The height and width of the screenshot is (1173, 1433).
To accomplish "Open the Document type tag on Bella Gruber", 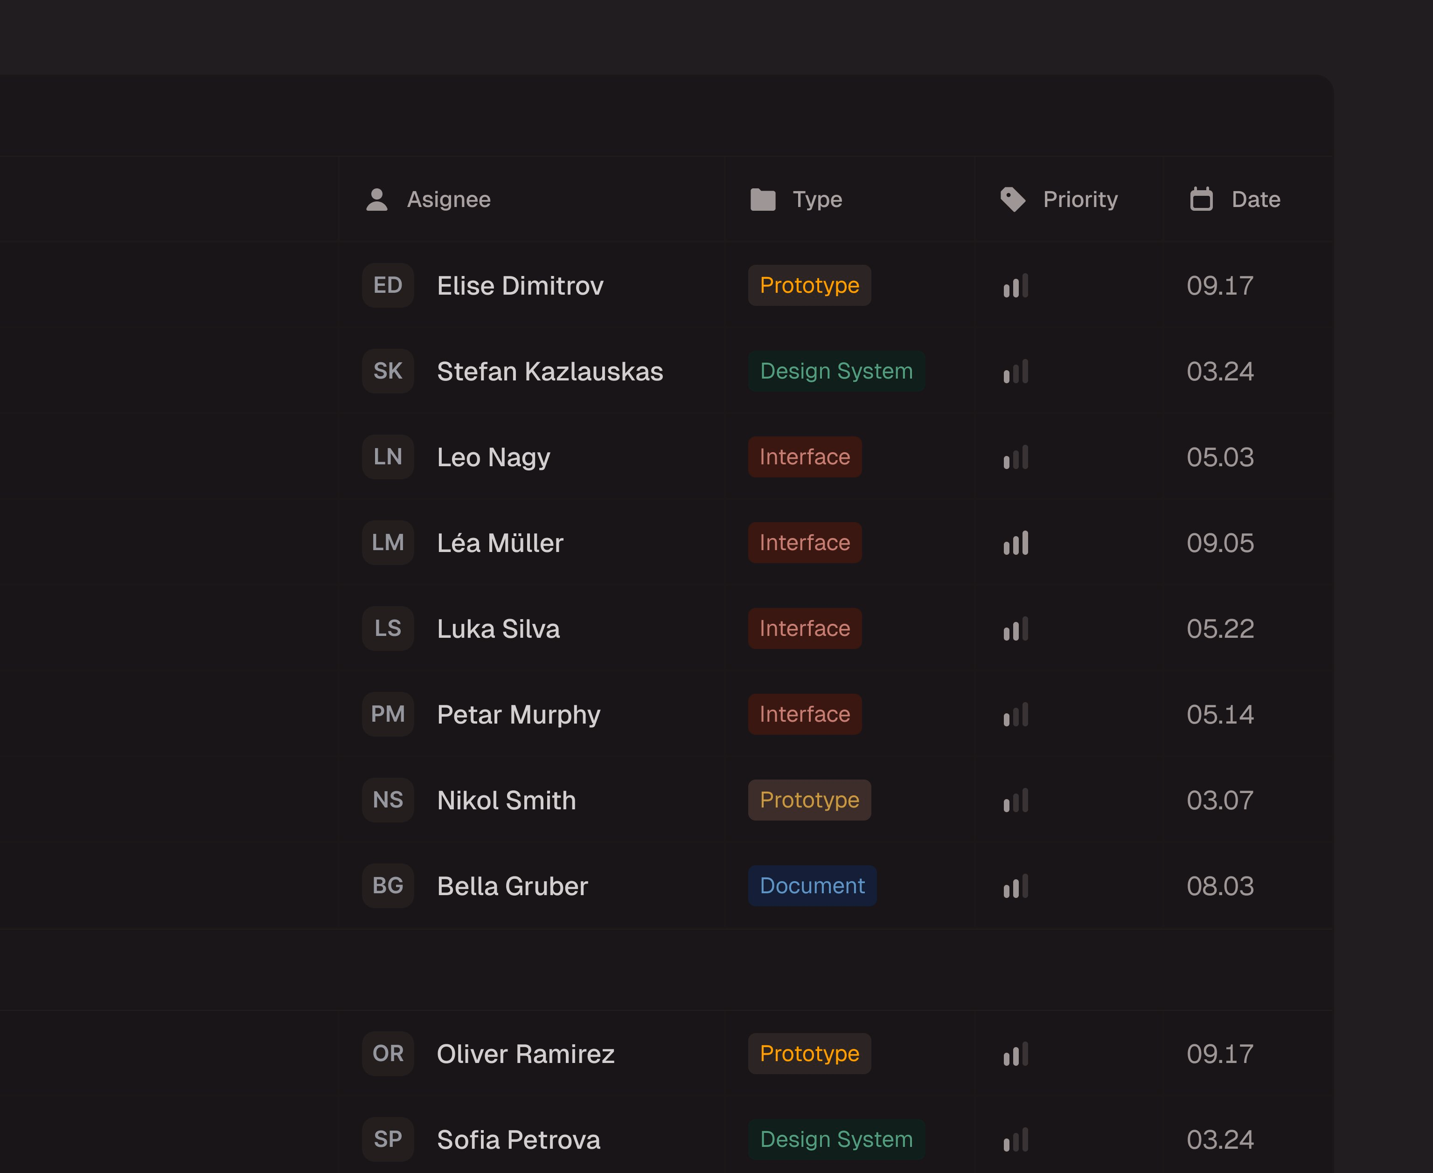I will (x=812, y=885).
